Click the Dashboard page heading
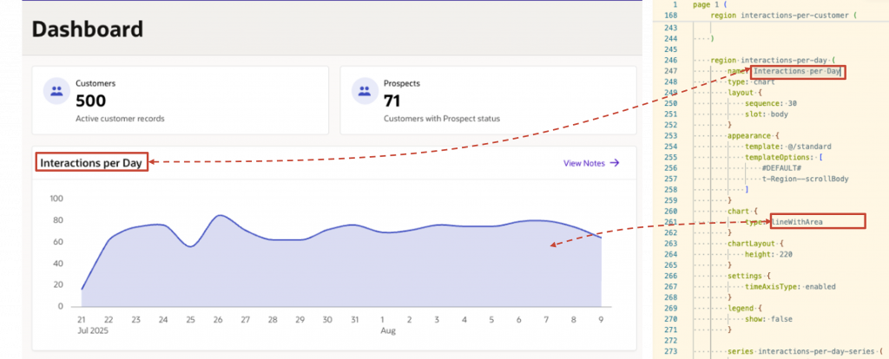 click(x=88, y=29)
